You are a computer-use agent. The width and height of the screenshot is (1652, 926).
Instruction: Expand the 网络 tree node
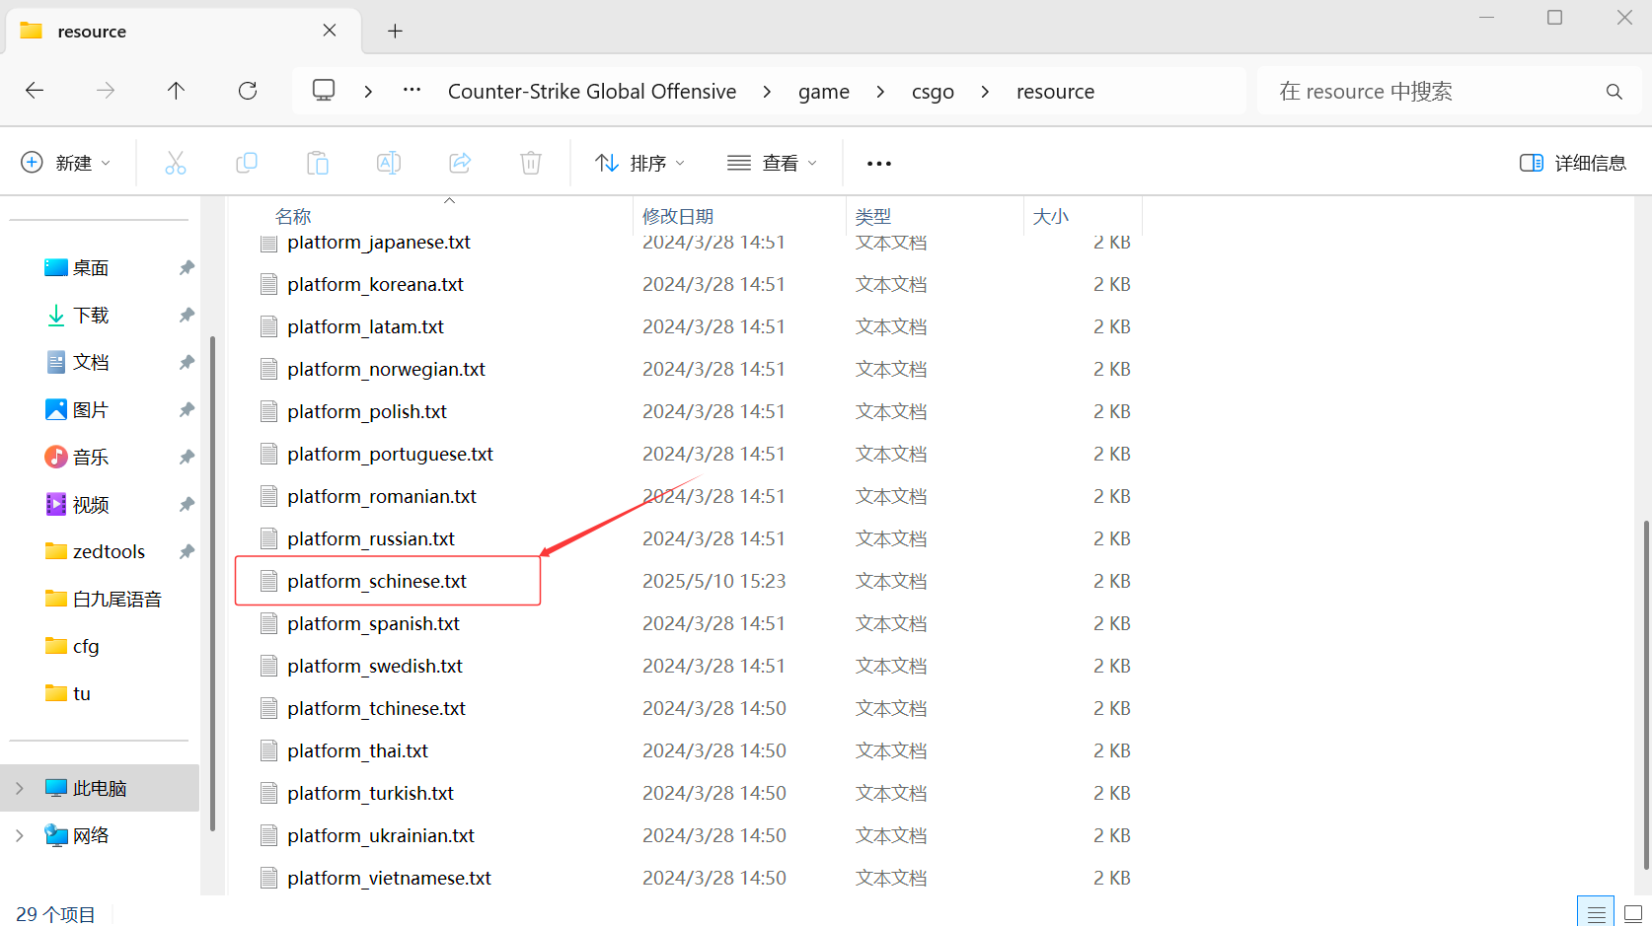point(20,836)
